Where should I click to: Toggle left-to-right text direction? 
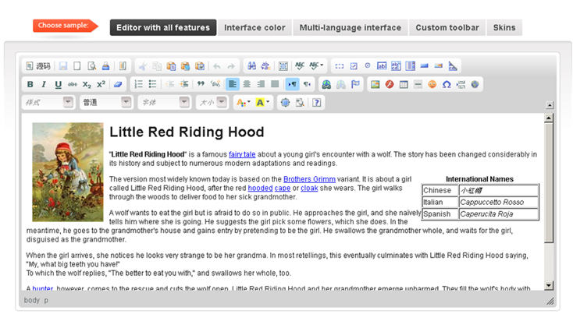[x=292, y=84]
